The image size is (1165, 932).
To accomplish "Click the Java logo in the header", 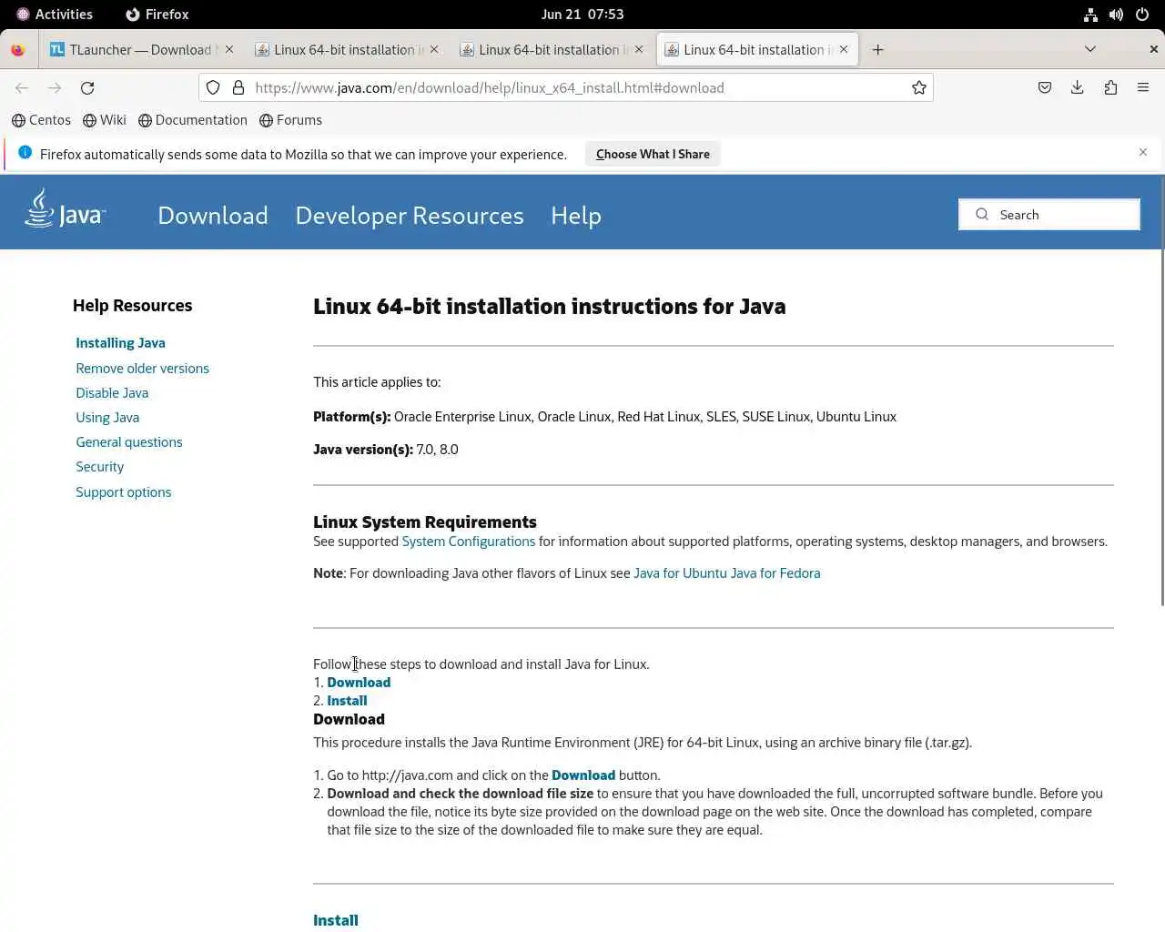I will click(x=65, y=208).
